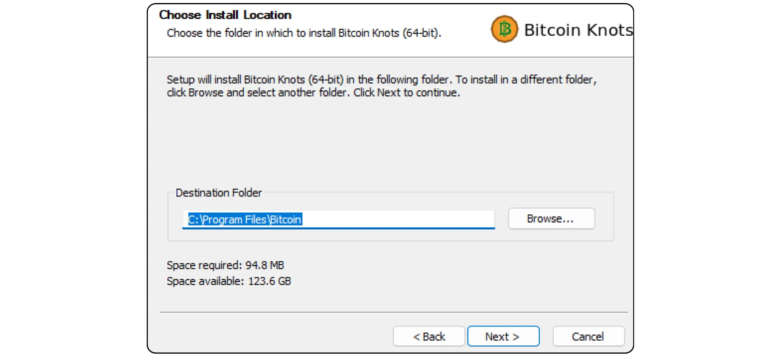Screen dimensions: 781x357
Task: Click the empty area of the destination path field
Action: 397,219
